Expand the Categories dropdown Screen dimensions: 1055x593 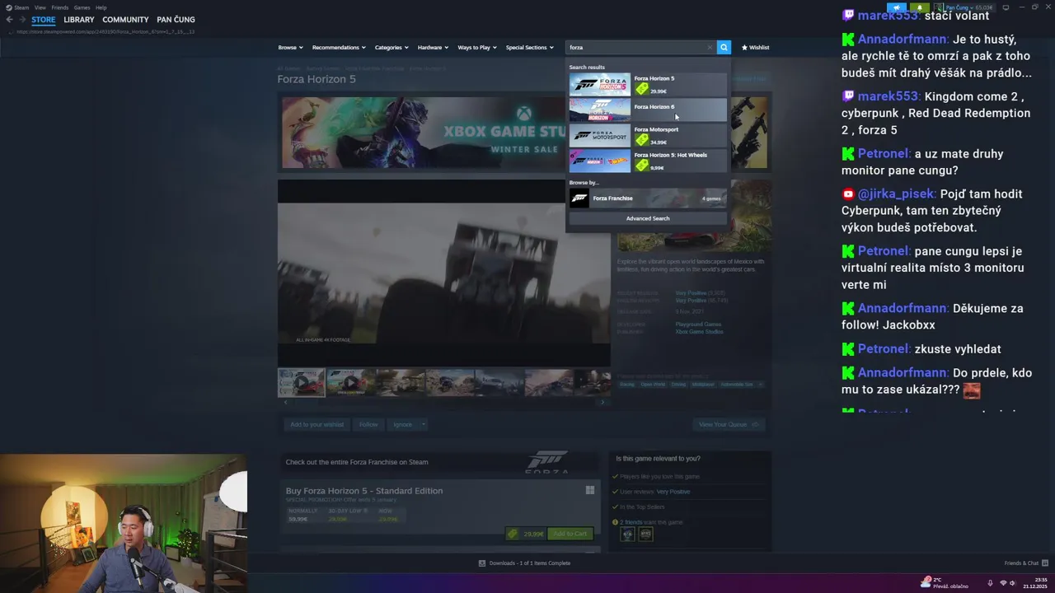coord(392,48)
